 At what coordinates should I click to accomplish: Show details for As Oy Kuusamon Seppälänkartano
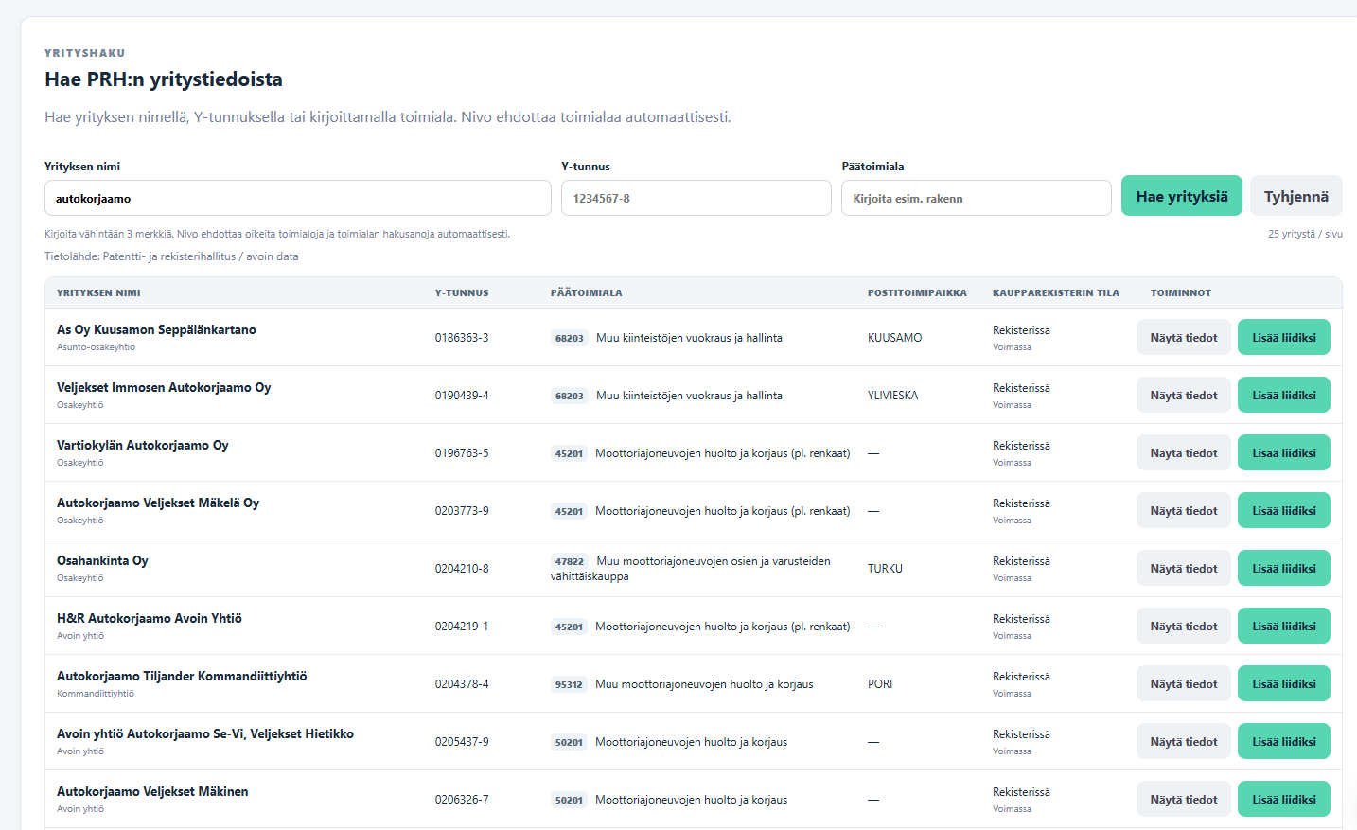tap(1184, 337)
